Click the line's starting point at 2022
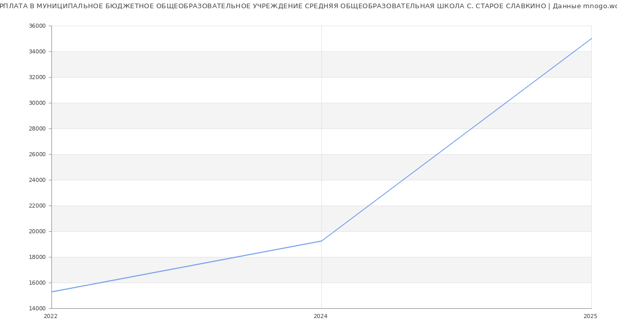The width and height of the screenshot is (617, 334). point(52,292)
